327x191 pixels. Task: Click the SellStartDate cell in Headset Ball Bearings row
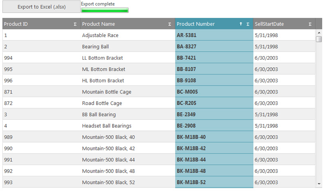[284, 126]
